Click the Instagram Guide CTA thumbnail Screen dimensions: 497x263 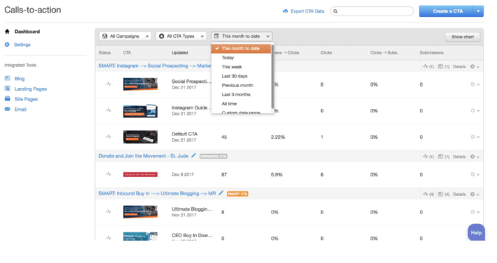[x=140, y=111]
